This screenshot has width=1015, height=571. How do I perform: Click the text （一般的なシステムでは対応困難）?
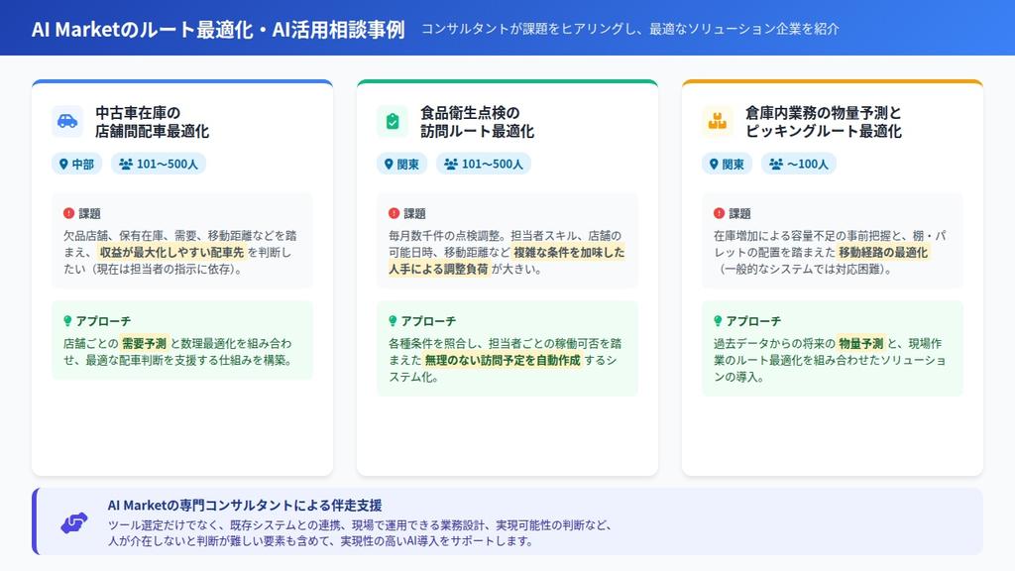tap(805, 269)
